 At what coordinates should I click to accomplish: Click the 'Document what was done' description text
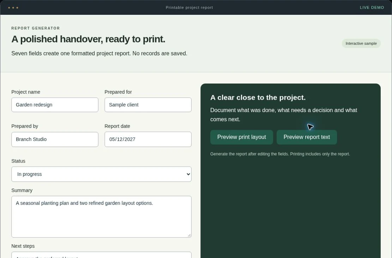(283, 115)
